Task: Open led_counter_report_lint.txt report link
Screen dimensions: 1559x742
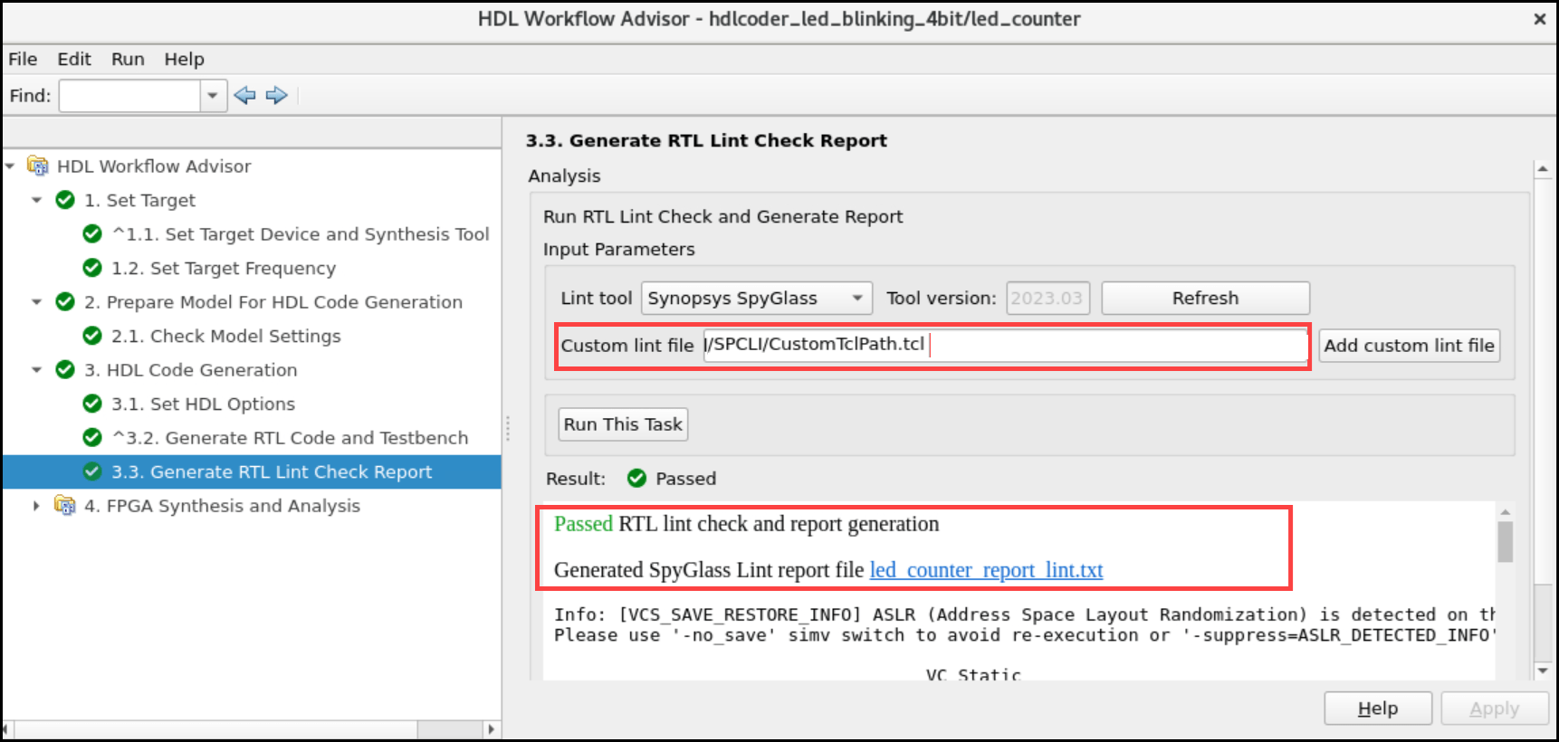Action: [986, 570]
